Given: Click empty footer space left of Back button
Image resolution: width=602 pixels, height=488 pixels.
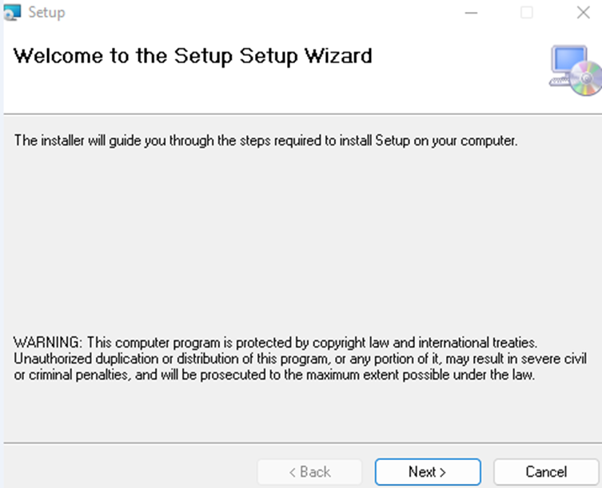Looking at the screenshot, I should point(128,472).
